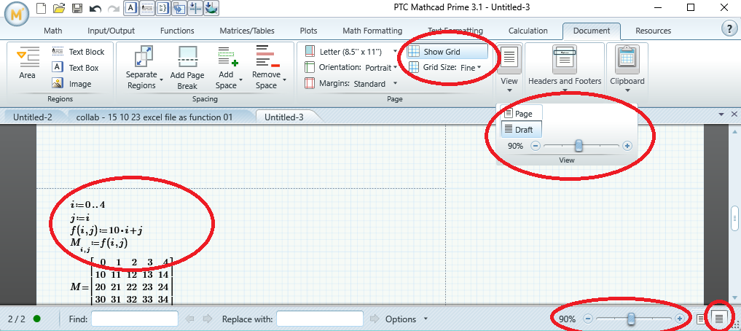
Task: Open the Math ribbon tab
Action: point(53,31)
